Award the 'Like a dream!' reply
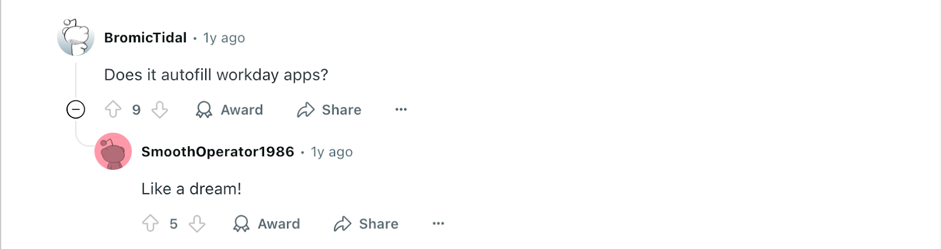Screen dimensions: 941x249 coord(266,224)
